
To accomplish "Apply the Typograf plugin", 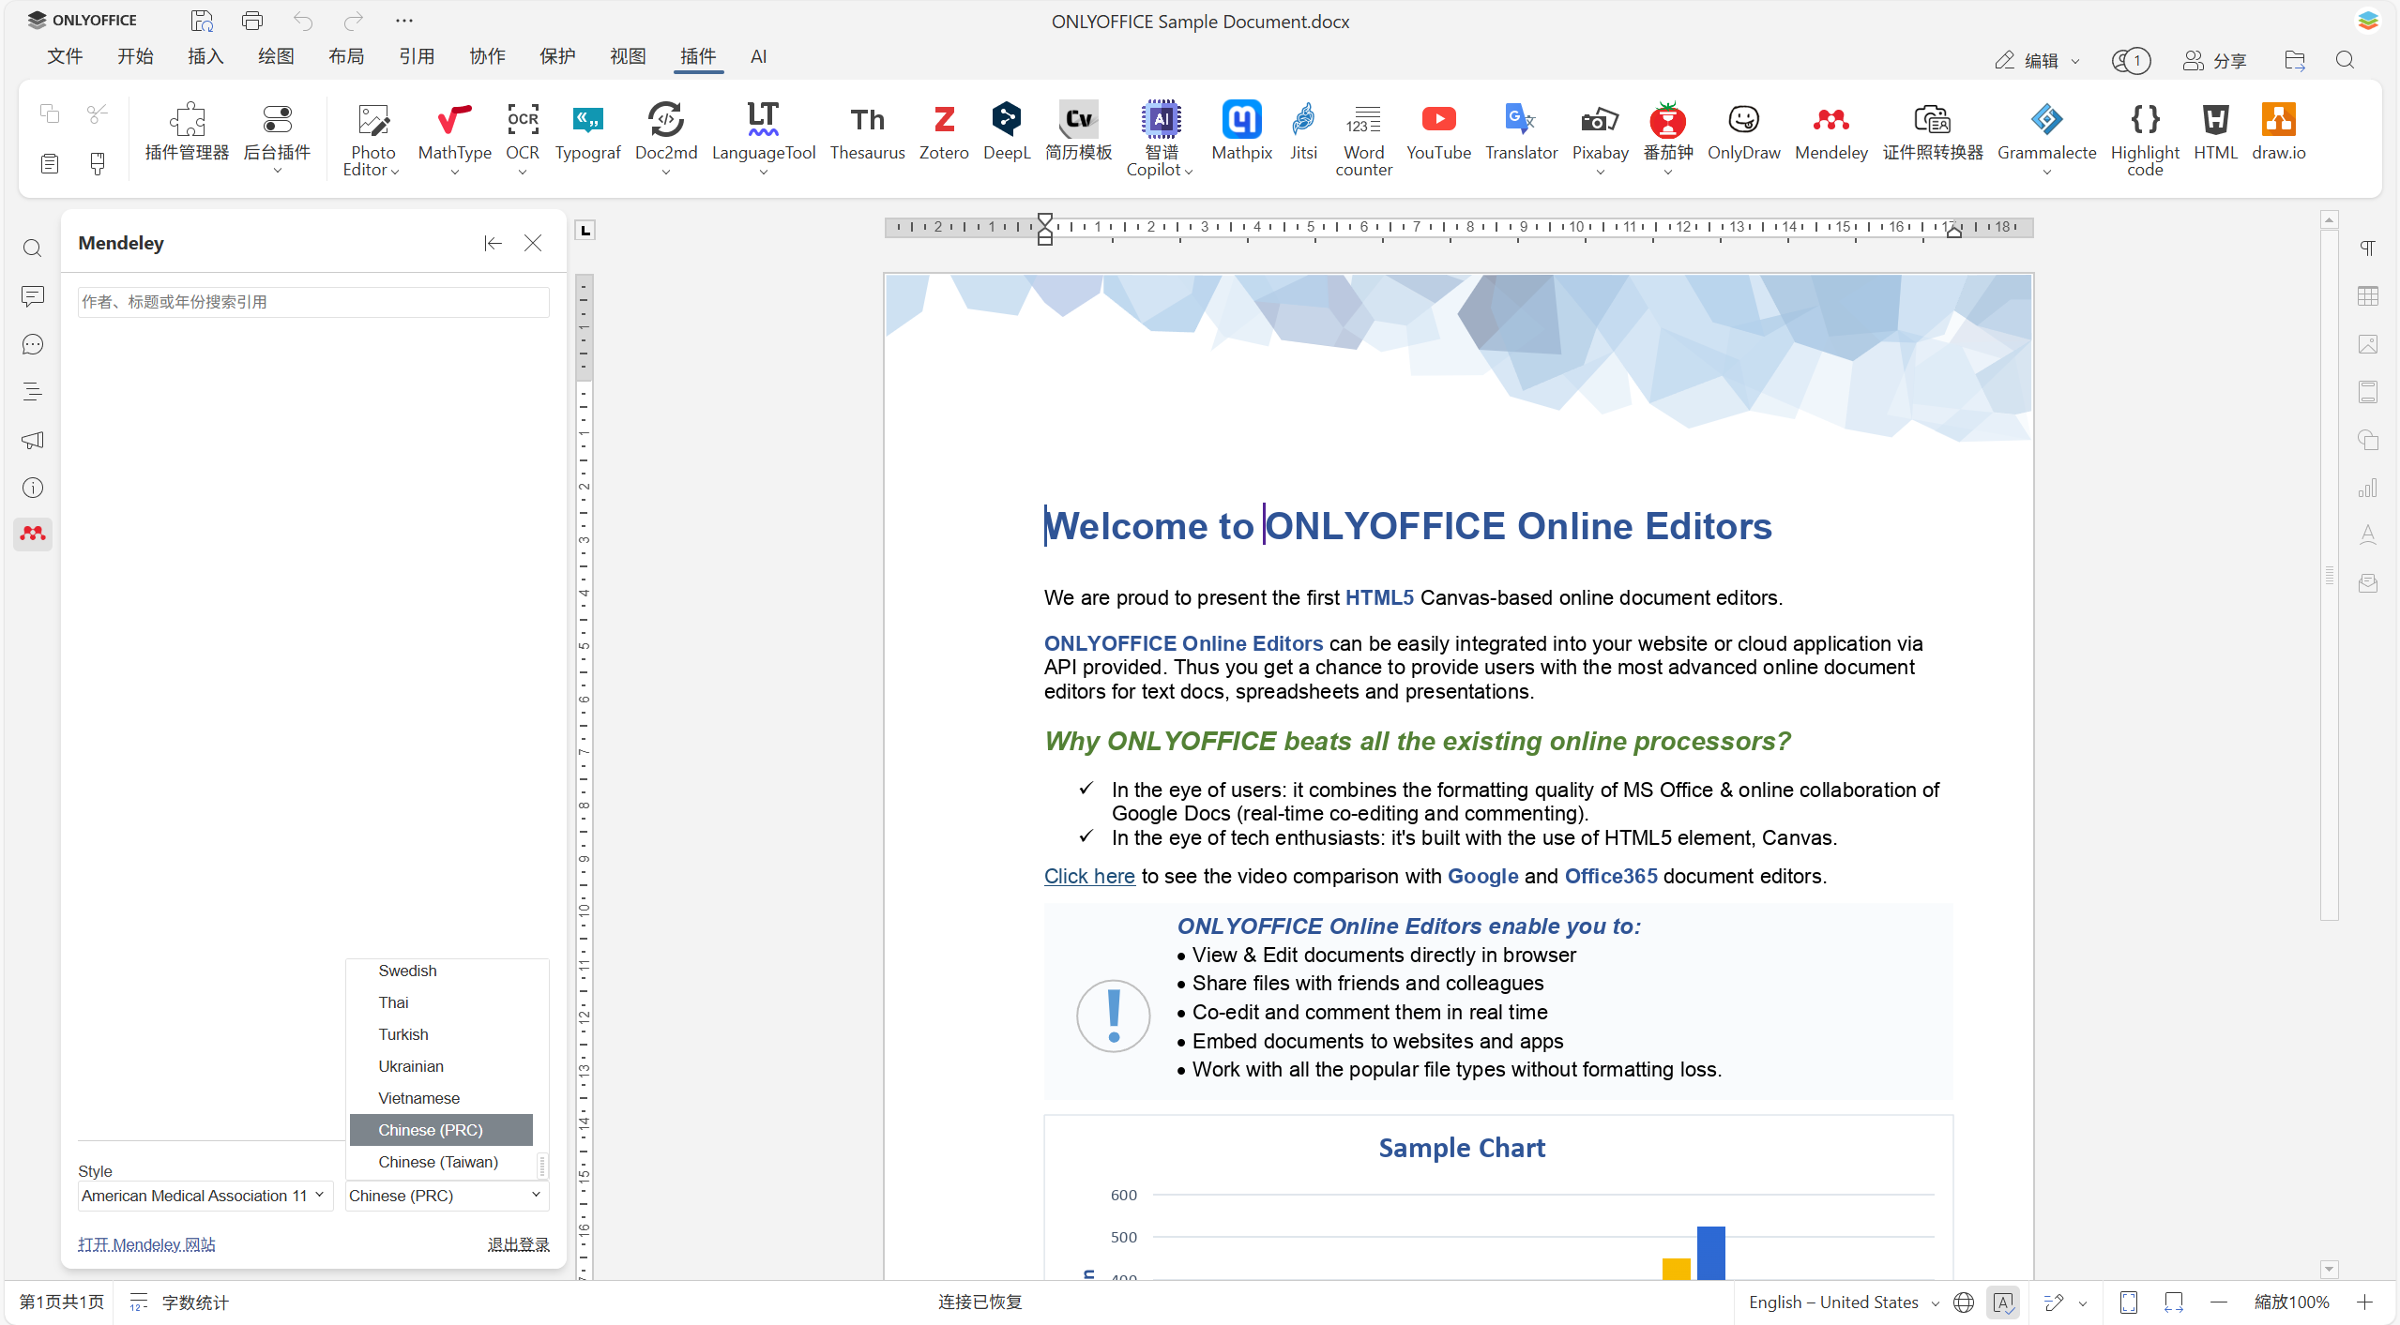I will pos(587,131).
